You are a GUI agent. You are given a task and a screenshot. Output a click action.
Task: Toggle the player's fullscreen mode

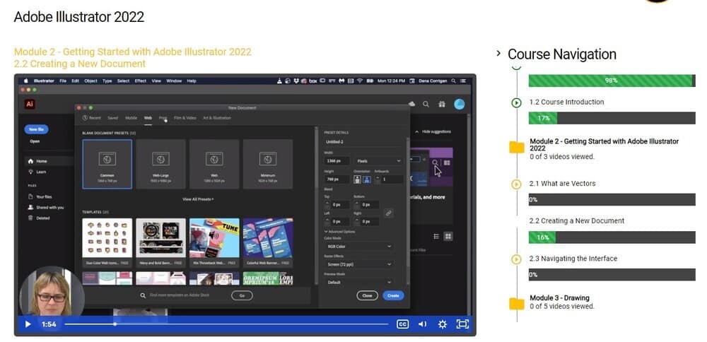462,324
